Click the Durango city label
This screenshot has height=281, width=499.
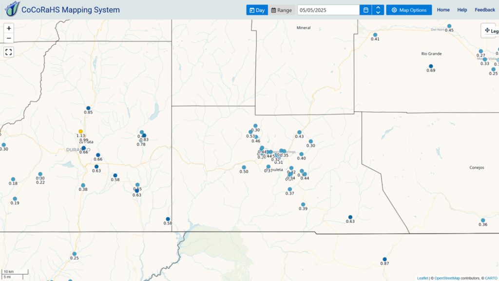click(78, 150)
